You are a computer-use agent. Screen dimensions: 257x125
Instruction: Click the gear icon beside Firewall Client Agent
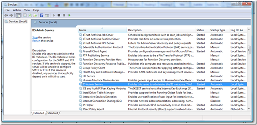click(x=81, y=51)
